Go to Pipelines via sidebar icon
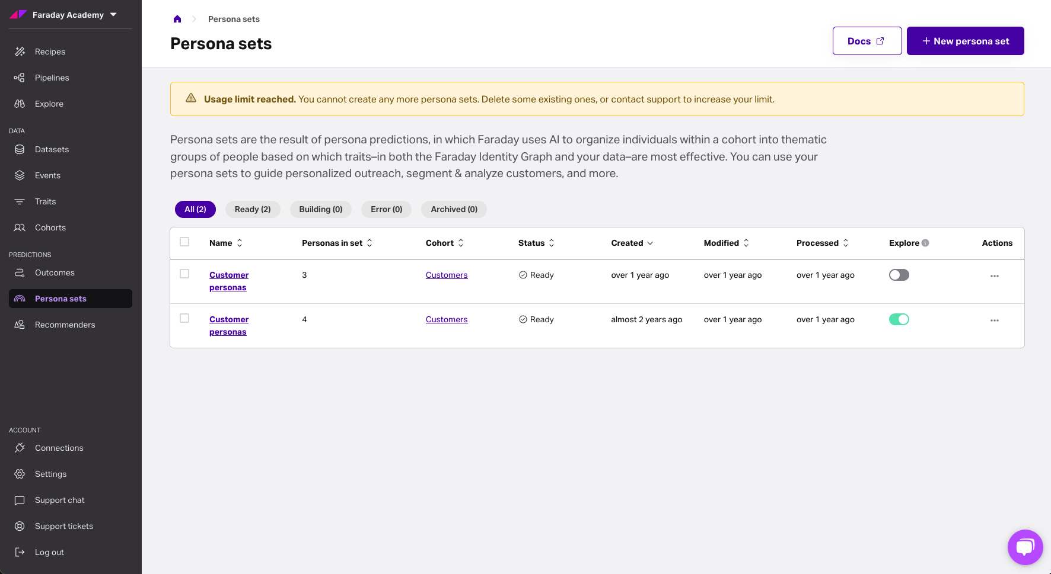This screenshot has height=574, width=1051. pyautogui.click(x=20, y=78)
